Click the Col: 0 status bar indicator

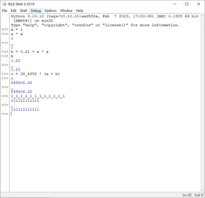coord(199,195)
